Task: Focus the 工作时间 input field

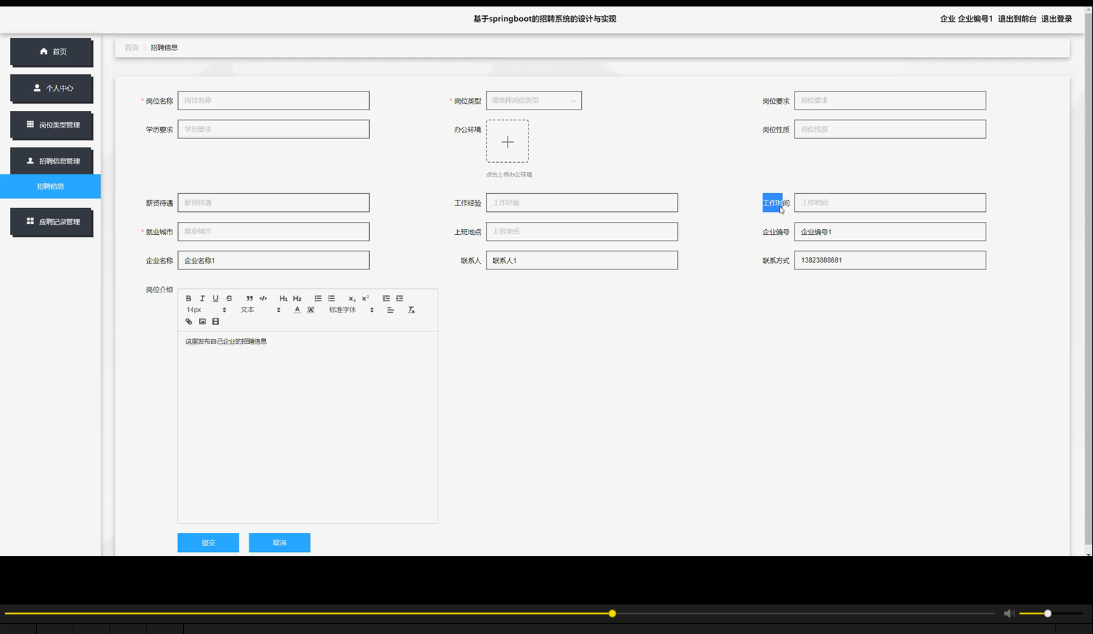Action: (x=890, y=202)
